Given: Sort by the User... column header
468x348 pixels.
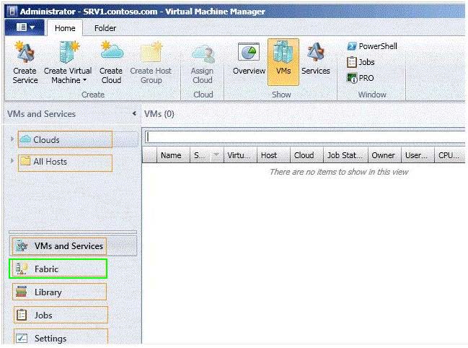Looking at the screenshot, I should (x=418, y=155).
